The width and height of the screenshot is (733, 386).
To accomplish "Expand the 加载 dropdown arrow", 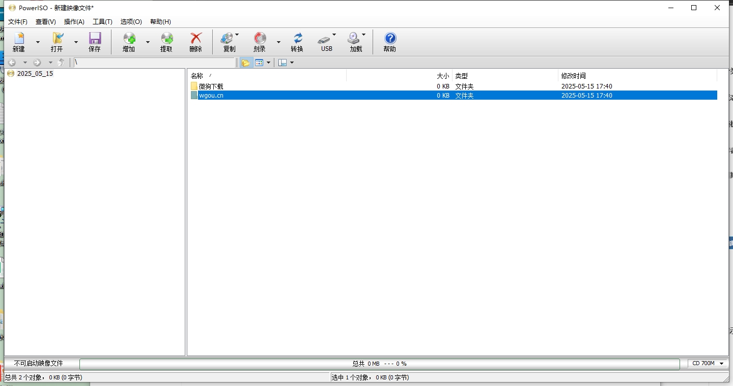I will pyautogui.click(x=363, y=35).
